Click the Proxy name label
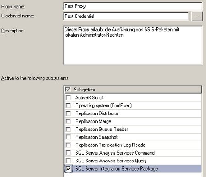Screen dimensions: 206x177 point(13,7)
